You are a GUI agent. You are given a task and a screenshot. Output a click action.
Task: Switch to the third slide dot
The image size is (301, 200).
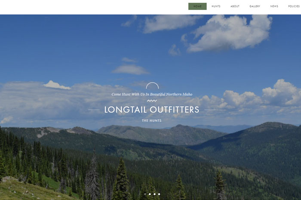(x=154, y=194)
